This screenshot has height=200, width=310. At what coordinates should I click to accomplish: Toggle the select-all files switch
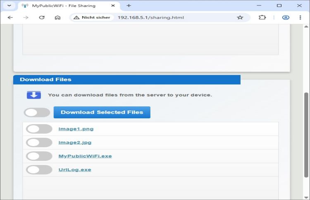[37, 113]
